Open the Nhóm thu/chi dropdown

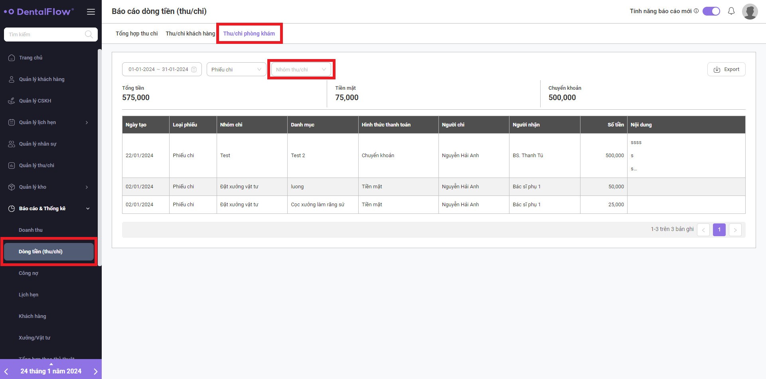(x=301, y=69)
